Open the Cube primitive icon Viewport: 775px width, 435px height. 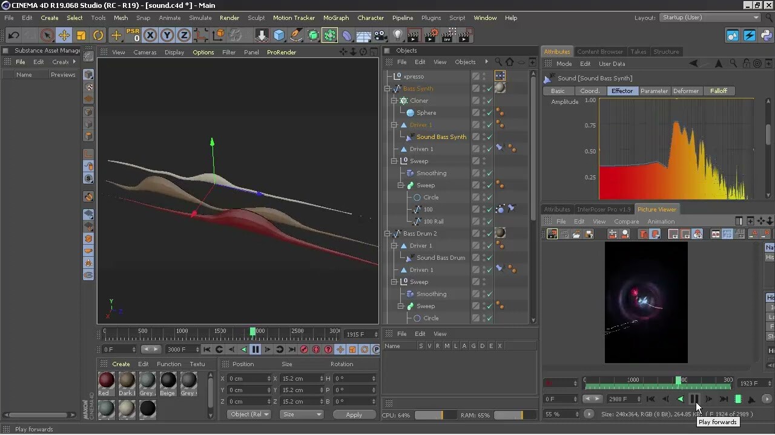click(x=279, y=36)
